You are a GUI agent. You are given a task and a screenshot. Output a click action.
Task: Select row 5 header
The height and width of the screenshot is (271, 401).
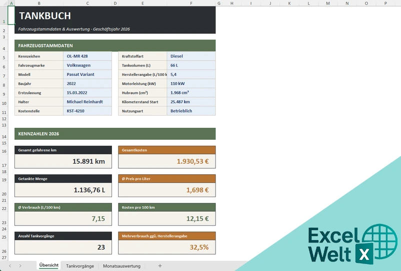pyautogui.click(x=4, y=56)
